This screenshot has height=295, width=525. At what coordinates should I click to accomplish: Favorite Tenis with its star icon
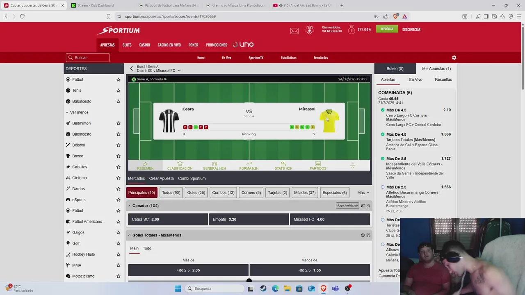118,91
